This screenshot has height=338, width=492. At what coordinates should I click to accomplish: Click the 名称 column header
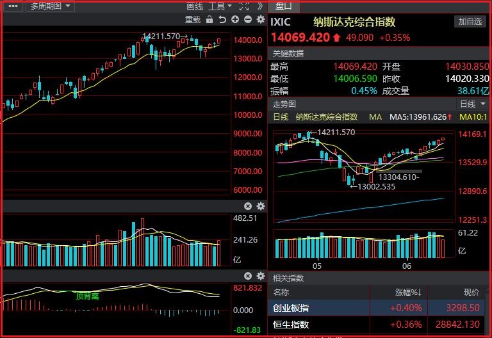click(281, 292)
